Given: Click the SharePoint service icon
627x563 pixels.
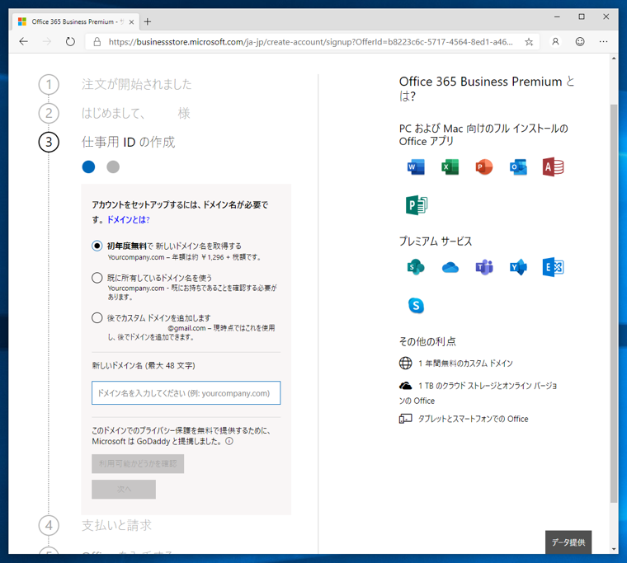Looking at the screenshot, I should [x=416, y=267].
